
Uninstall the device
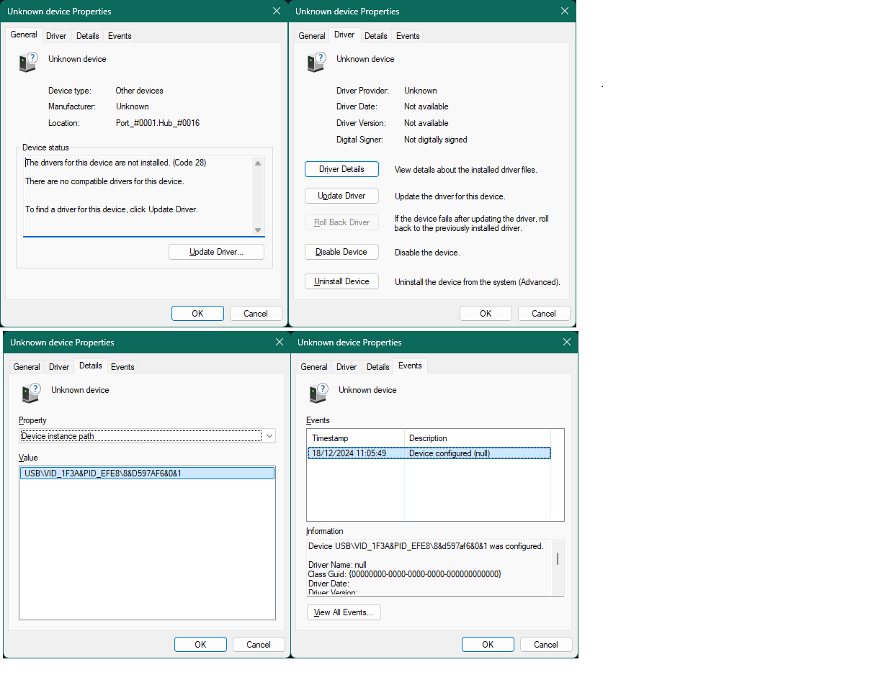pos(341,281)
